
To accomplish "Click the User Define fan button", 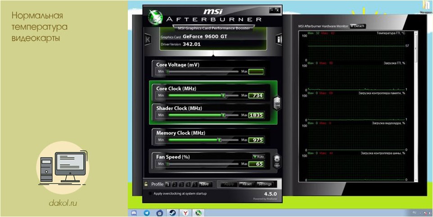I will [x=277, y=161].
